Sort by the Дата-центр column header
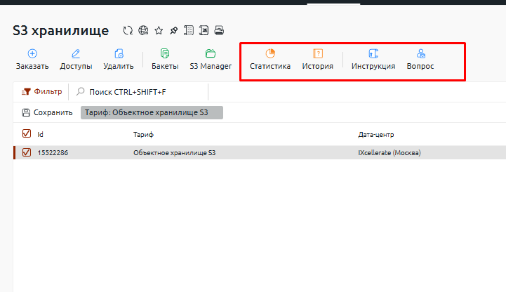The height and width of the screenshot is (292, 506). pos(376,135)
